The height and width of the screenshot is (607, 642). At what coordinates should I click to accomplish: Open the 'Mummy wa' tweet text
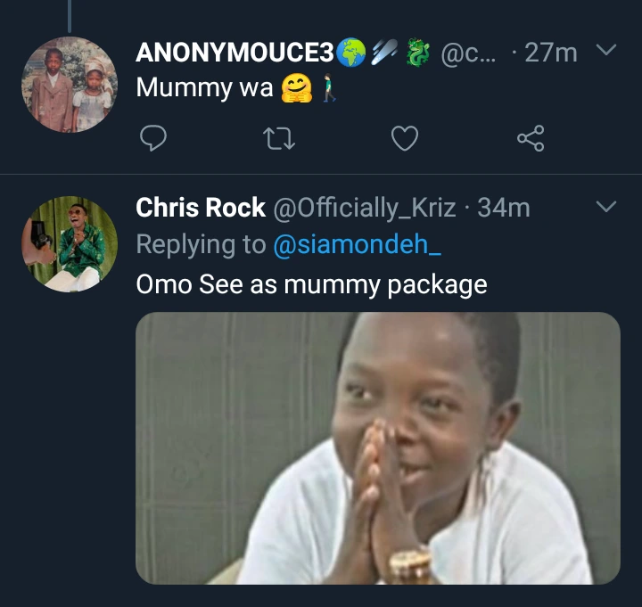pos(204,90)
